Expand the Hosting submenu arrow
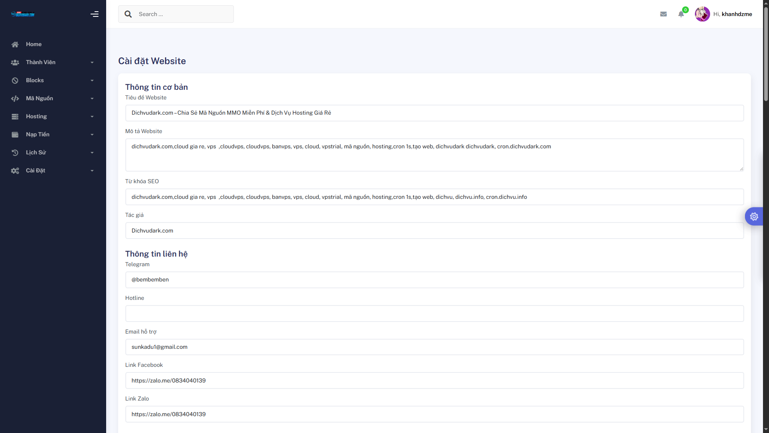769x433 pixels. pos(92,117)
